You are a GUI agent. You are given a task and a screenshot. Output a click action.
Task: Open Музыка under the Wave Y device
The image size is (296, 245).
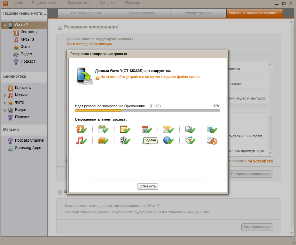(27, 39)
